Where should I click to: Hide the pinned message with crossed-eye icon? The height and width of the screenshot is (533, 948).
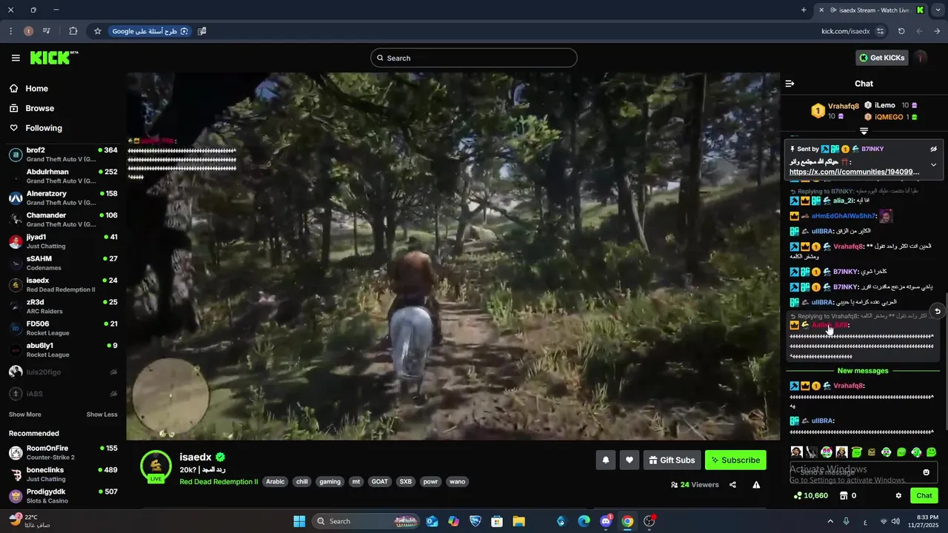point(934,149)
